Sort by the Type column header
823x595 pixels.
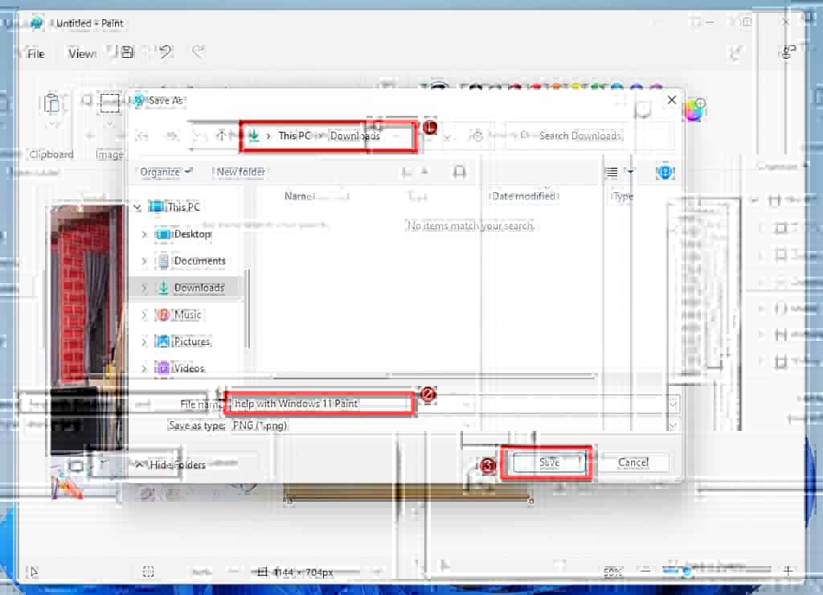tap(623, 196)
